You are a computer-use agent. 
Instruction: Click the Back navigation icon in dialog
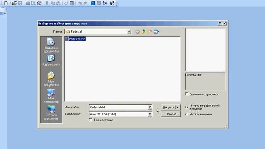(137, 31)
